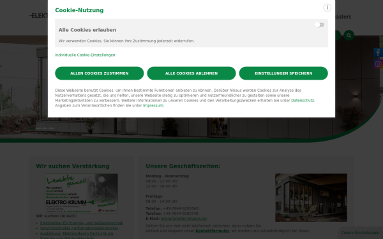Open the Datenschutz link
The width and height of the screenshot is (383, 239).
pyautogui.click(x=303, y=101)
